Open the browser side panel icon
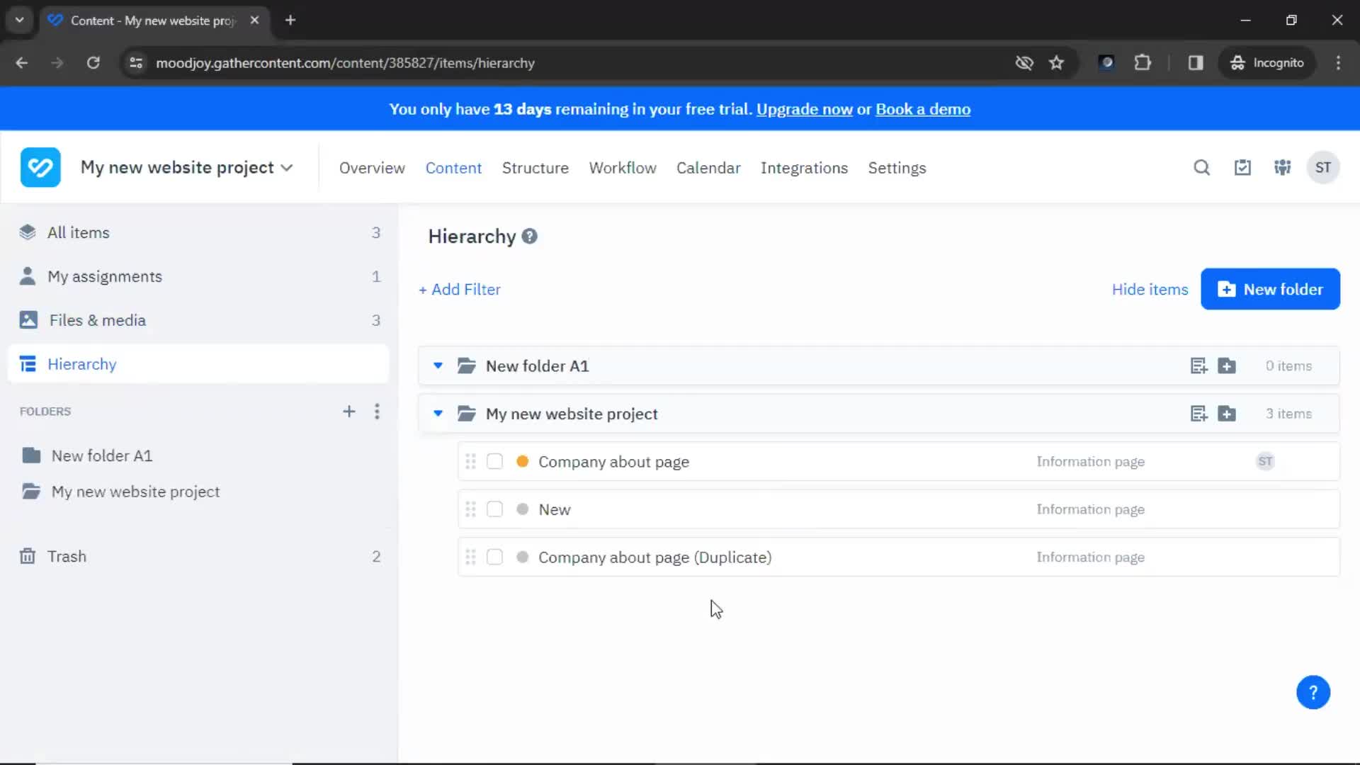The image size is (1360, 765). click(1196, 63)
